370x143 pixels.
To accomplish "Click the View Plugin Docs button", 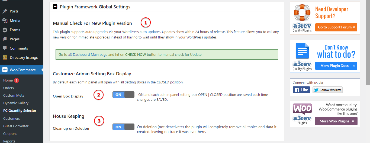I will [x=336, y=66].
